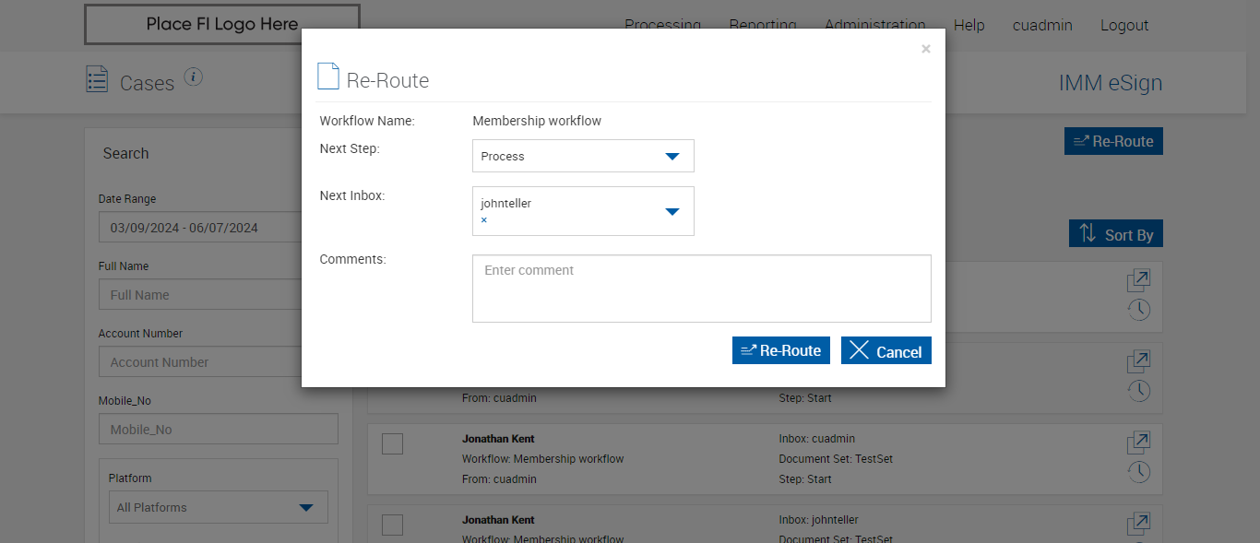The image size is (1260, 543).
Task: Open the Help menu
Action: 969,26
